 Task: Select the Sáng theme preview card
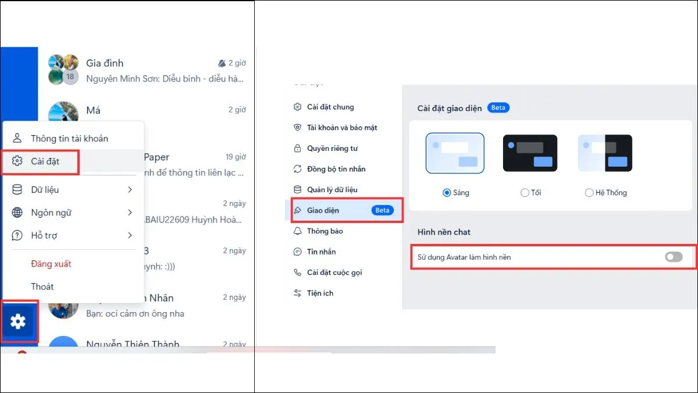455,153
